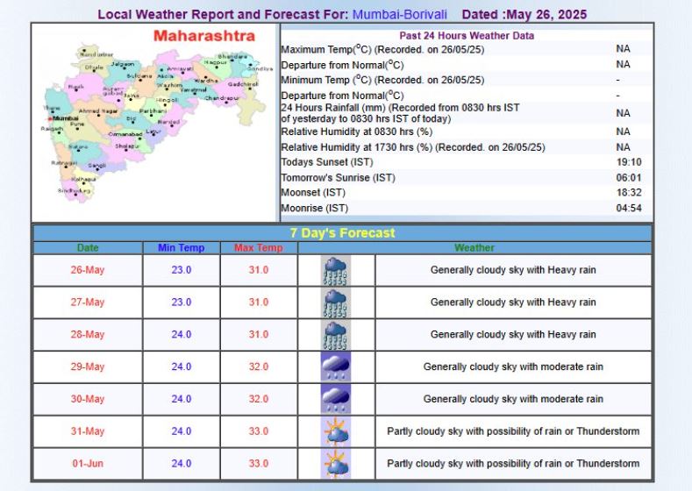Viewport: 692px width, 491px height.
Task: Click the moderate rain icon for 29-May
Action: (335, 367)
